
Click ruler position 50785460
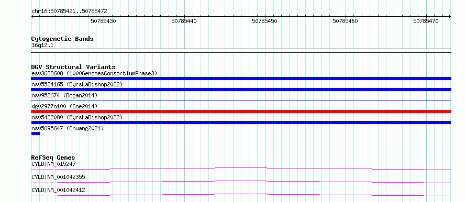click(346, 21)
